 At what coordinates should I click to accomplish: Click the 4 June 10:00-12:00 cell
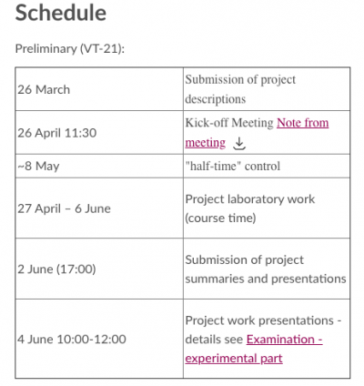99,339
